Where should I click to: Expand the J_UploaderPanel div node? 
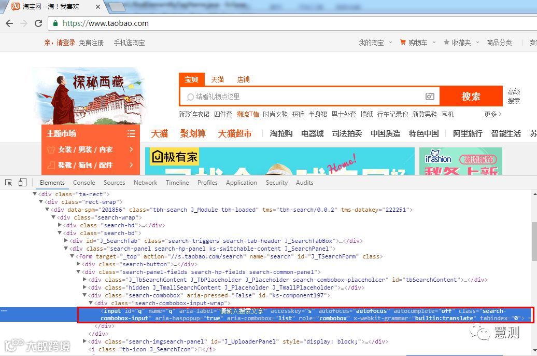point(84,341)
